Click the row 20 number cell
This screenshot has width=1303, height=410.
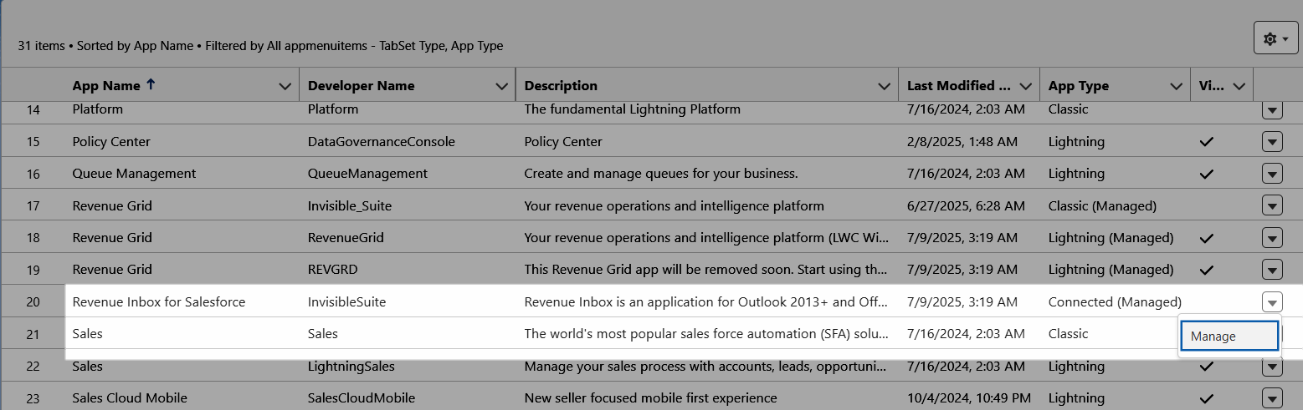33,302
